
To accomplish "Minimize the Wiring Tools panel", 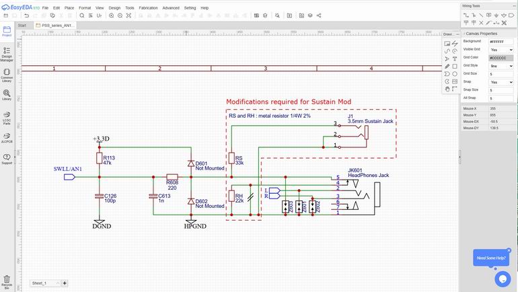I will 514,6.
